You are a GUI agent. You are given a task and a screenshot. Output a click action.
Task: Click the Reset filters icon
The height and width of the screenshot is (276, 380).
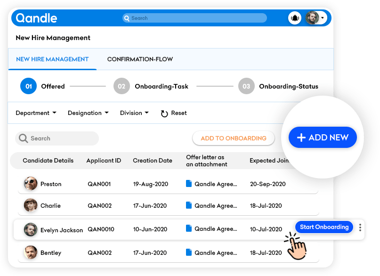tap(164, 114)
